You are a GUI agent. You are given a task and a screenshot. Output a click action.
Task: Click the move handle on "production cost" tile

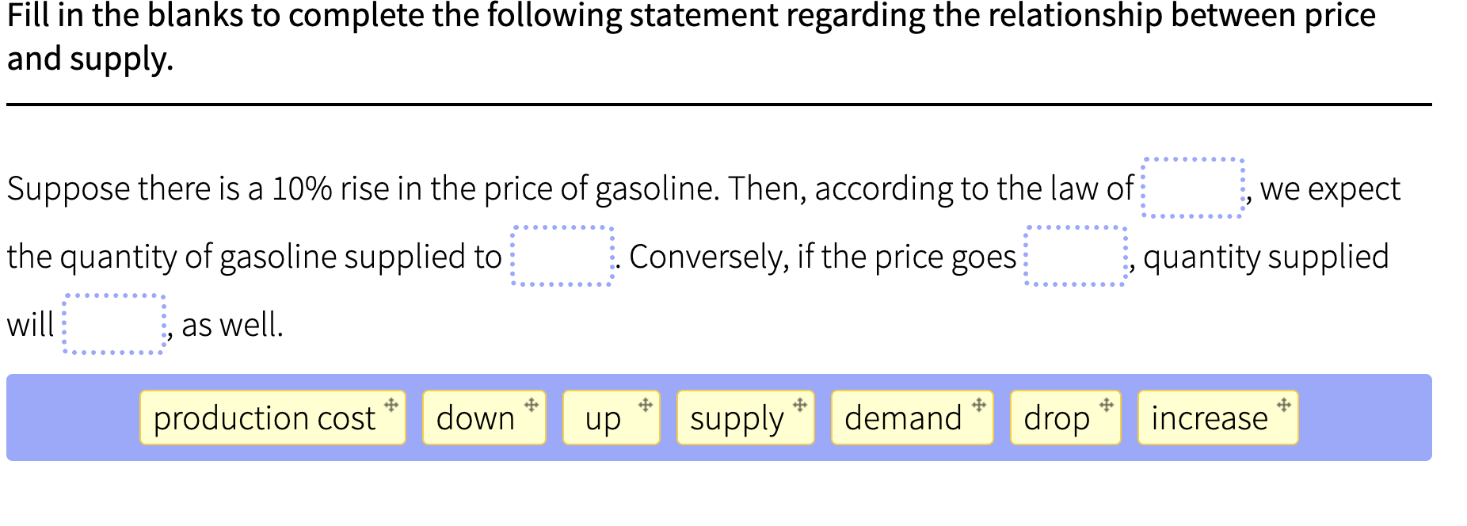(x=390, y=403)
